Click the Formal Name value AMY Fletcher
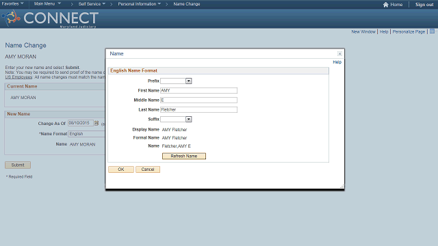The image size is (438, 246). (x=175, y=138)
